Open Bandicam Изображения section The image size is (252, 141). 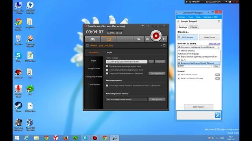[x=94, y=69]
